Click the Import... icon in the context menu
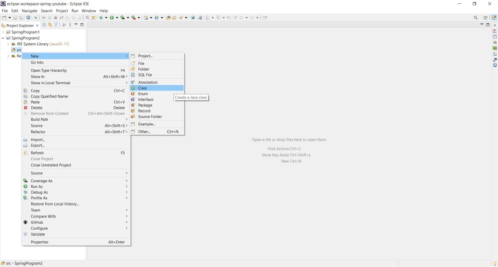This screenshot has height=267, width=498. tap(25, 140)
